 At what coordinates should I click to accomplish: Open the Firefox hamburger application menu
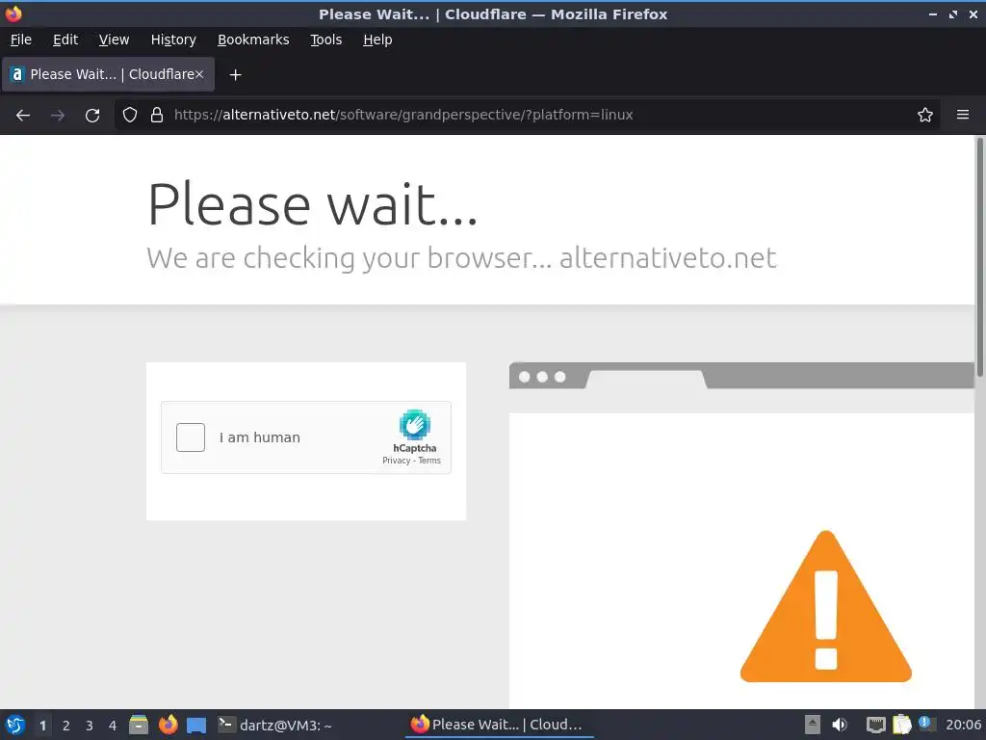point(963,116)
